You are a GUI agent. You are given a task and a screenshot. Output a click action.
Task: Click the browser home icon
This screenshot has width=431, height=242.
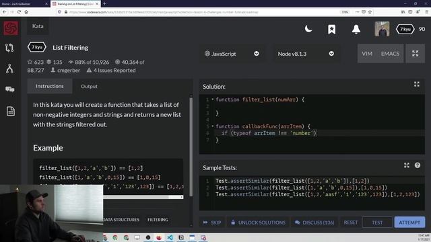coord(26,12)
